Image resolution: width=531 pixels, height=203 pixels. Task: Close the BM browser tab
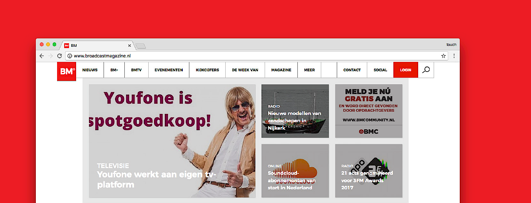(130, 45)
